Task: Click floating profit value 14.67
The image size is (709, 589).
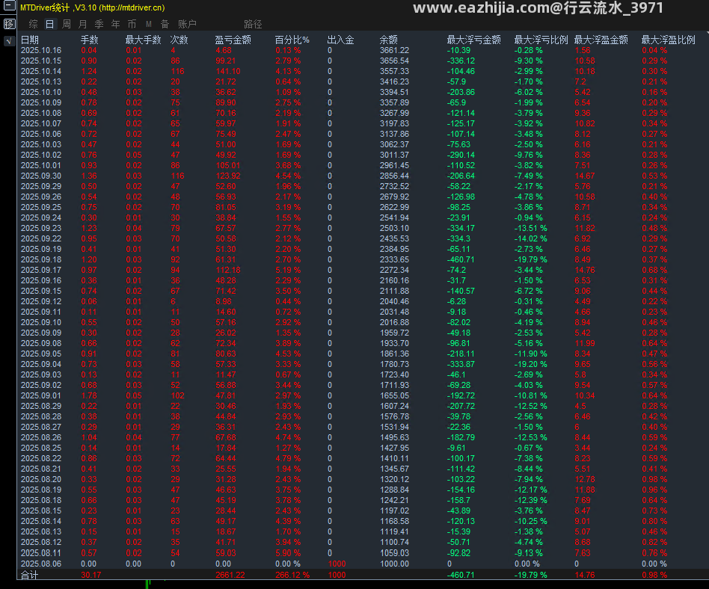Action: point(585,176)
